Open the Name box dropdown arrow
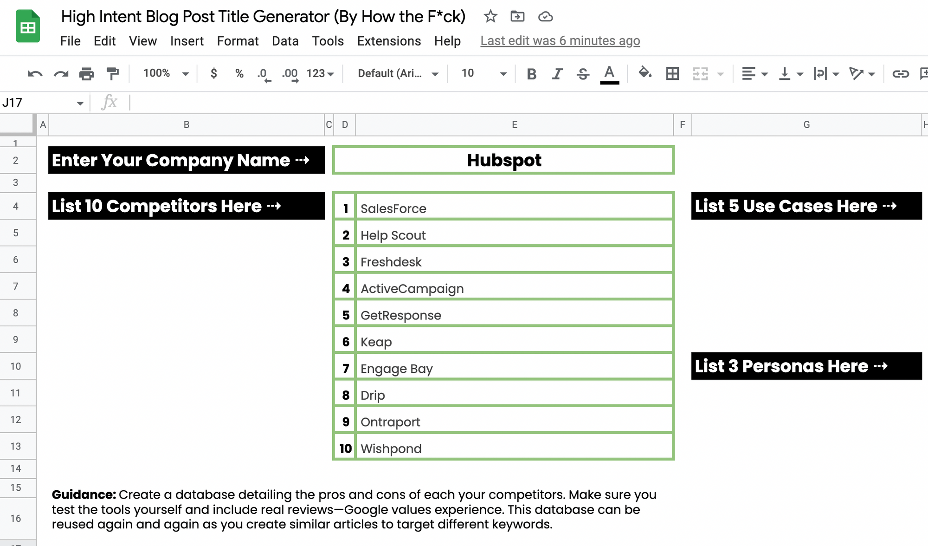Viewport: 928px width, 546px height. click(x=80, y=103)
